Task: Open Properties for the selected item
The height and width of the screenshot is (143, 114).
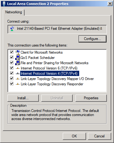Action: [x=91, y=98]
